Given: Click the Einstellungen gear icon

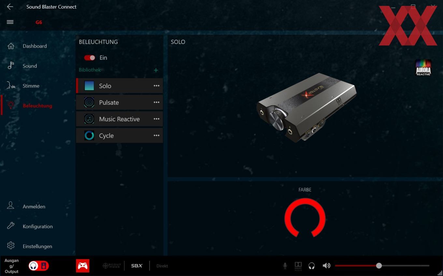Looking at the screenshot, I should tap(11, 245).
